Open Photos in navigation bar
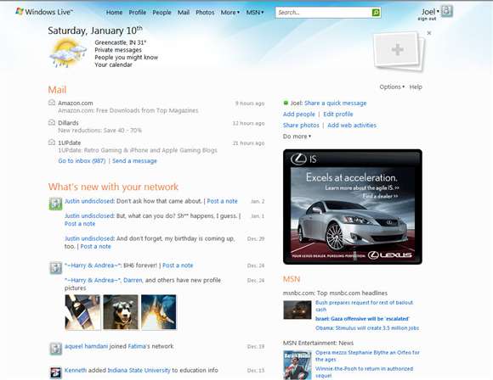The height and width of the screenshot is (380, 493). 205,13
